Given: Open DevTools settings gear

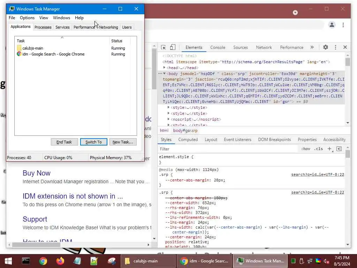Looking at the screenshot, I should point(326,47).
